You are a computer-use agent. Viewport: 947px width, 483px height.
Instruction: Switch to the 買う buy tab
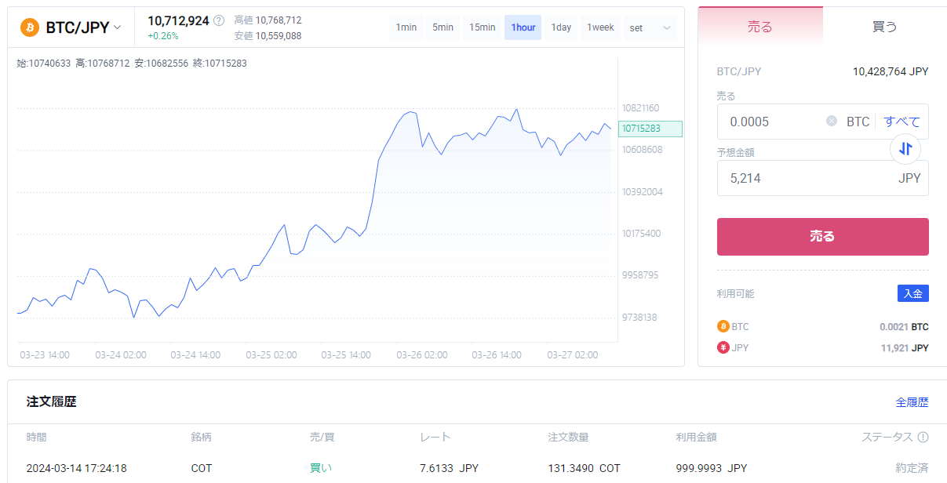point(884,27)
